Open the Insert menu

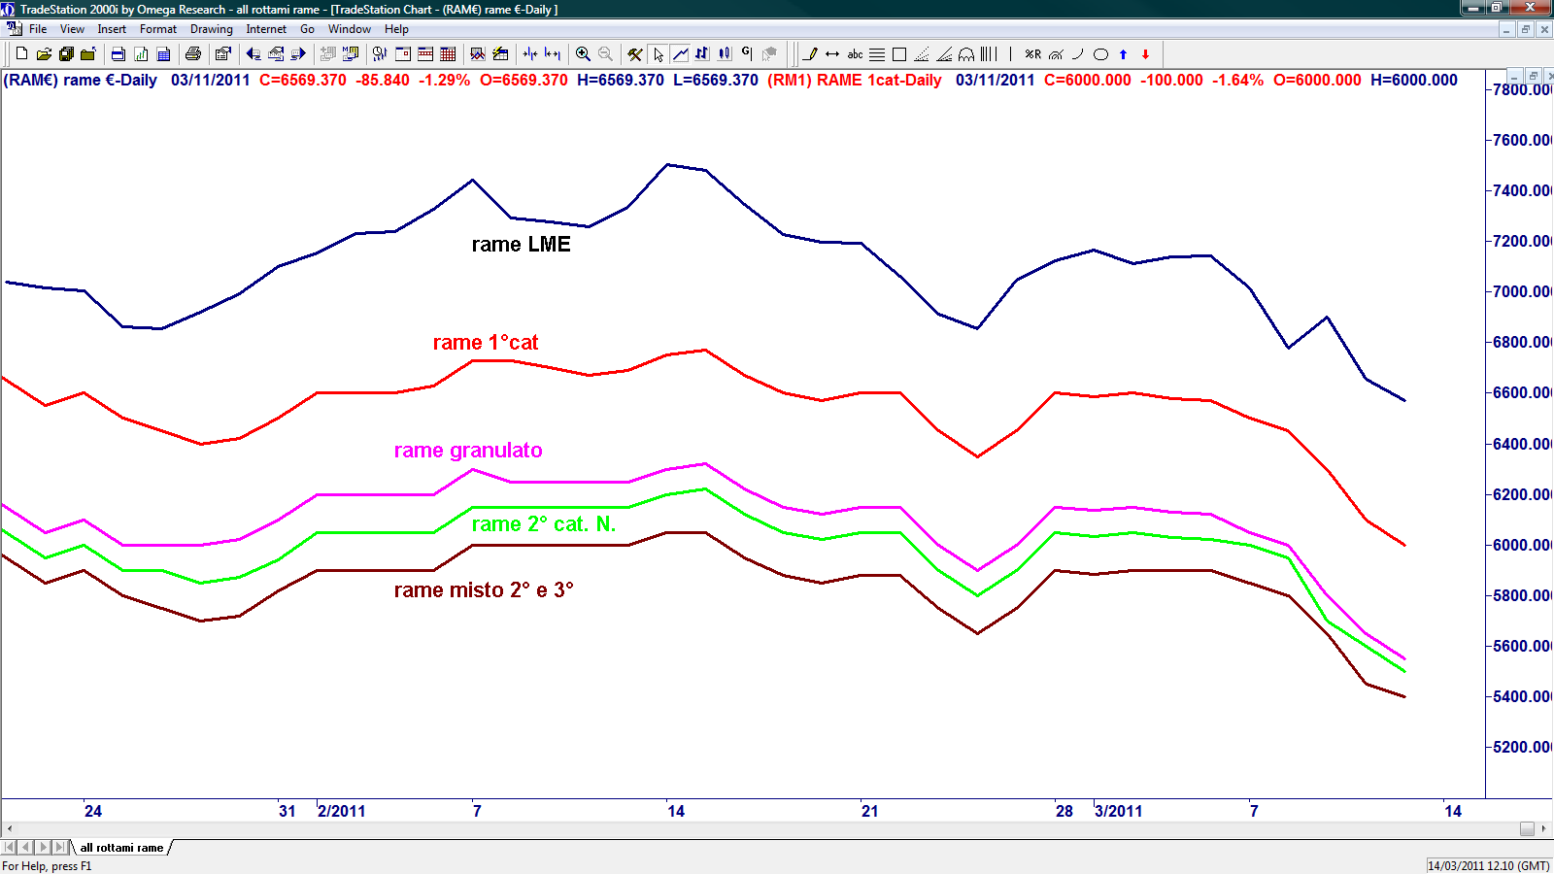[x=112, y=29]
